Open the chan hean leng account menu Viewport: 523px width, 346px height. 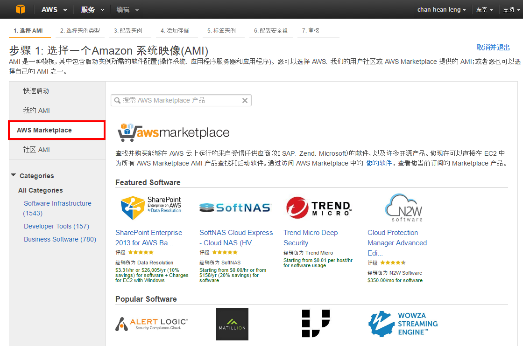pyautogui.click(x=442, y=10)
